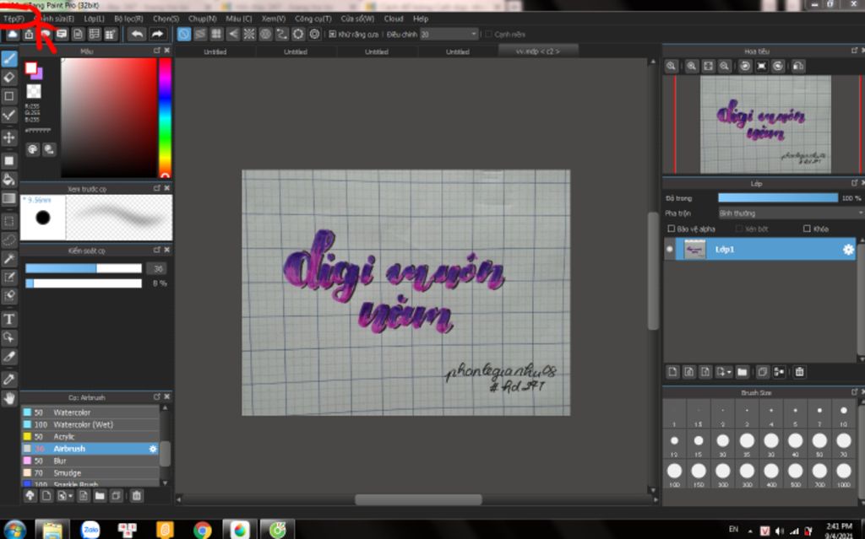Open the Tệp(F) menu
This screenshot has height=539, width=865.
(14, 19)
